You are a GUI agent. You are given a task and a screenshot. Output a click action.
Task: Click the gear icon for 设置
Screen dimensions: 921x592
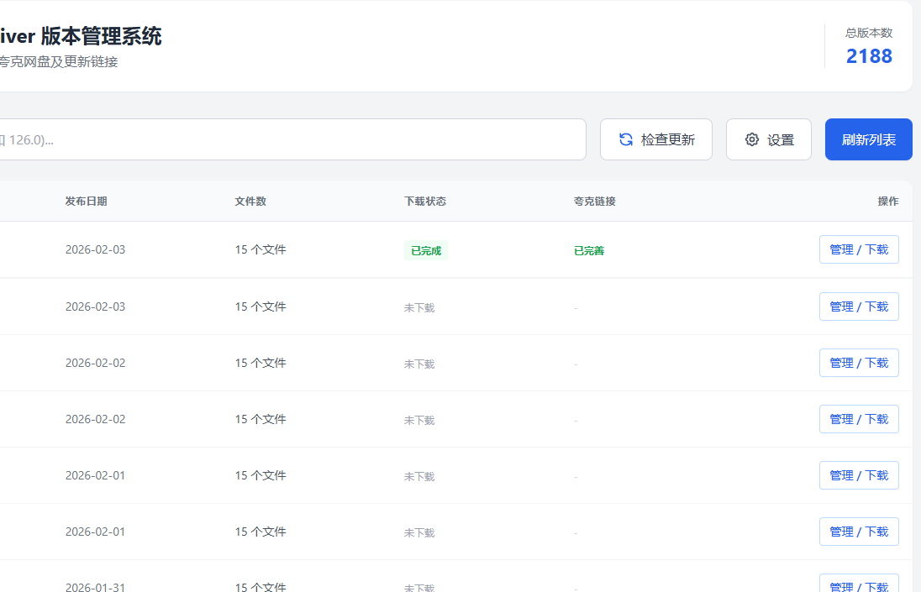752,139
